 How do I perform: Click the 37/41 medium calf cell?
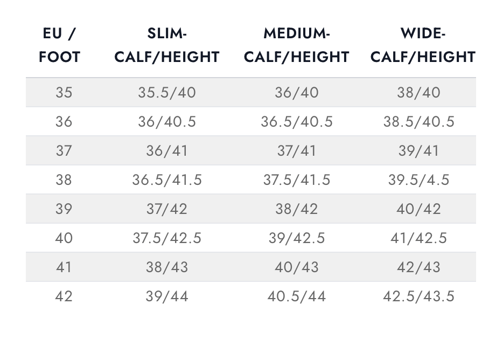point(296,150)
